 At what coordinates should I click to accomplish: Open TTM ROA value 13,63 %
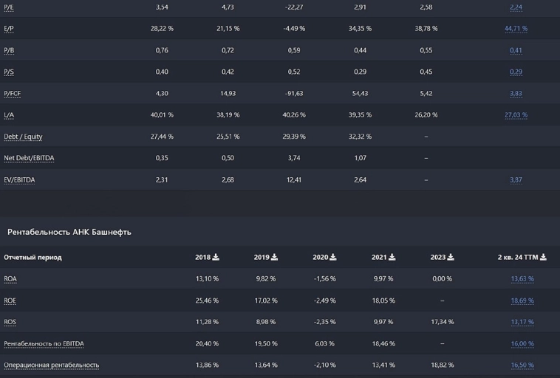[522, 279]
